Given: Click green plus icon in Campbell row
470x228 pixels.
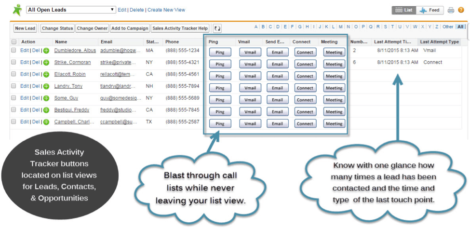Looking at the screenshot, I should pyautogui.click(x=46, y=122).
